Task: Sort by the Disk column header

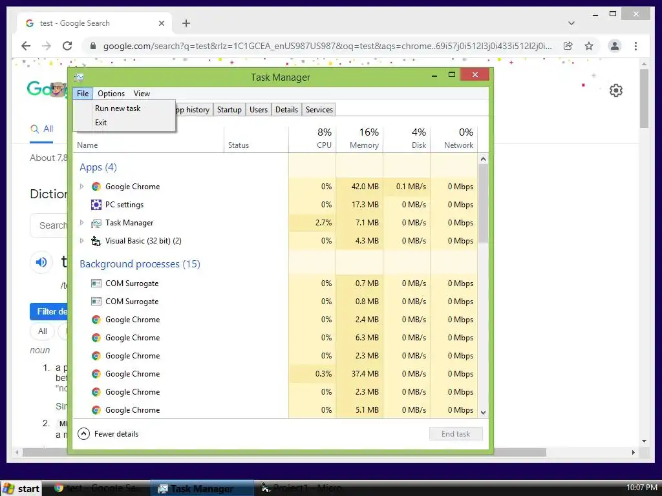Action: (x=407, y=139)
